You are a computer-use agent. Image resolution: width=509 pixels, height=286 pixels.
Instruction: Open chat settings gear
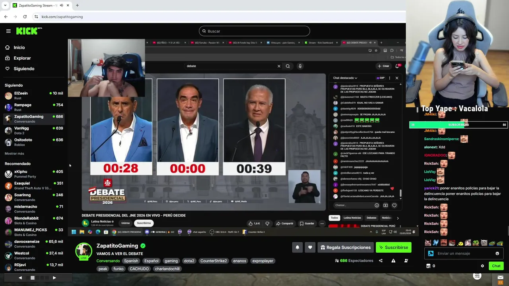(482, 266)
